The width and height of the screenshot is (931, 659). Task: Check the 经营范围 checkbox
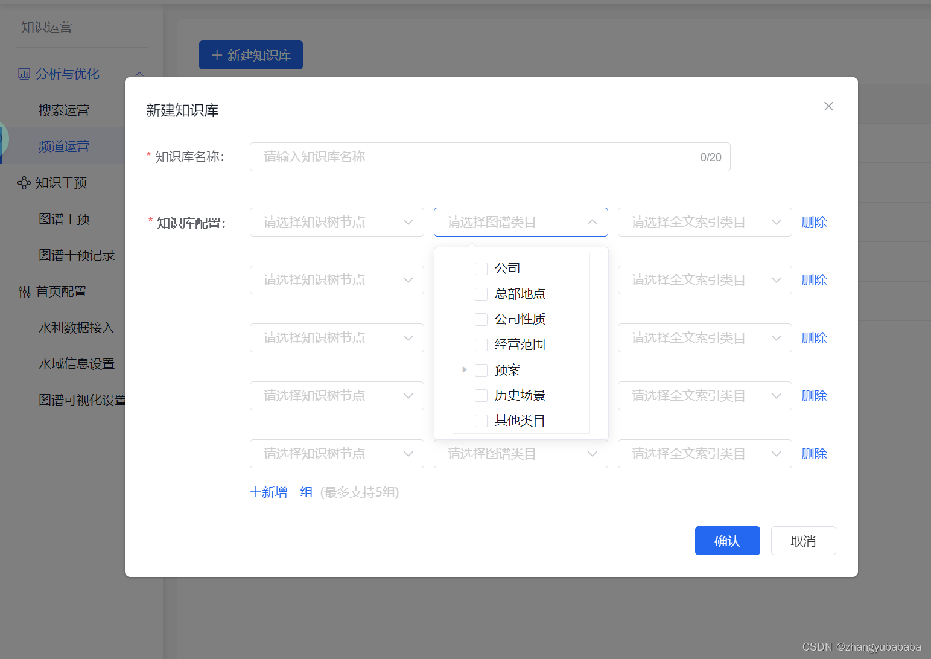coord(481,345)
